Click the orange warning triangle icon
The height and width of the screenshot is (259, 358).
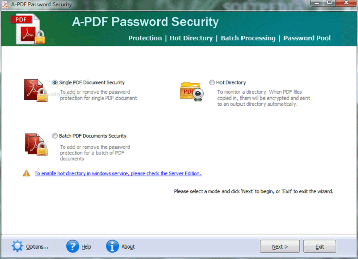(x=26, y=173)
